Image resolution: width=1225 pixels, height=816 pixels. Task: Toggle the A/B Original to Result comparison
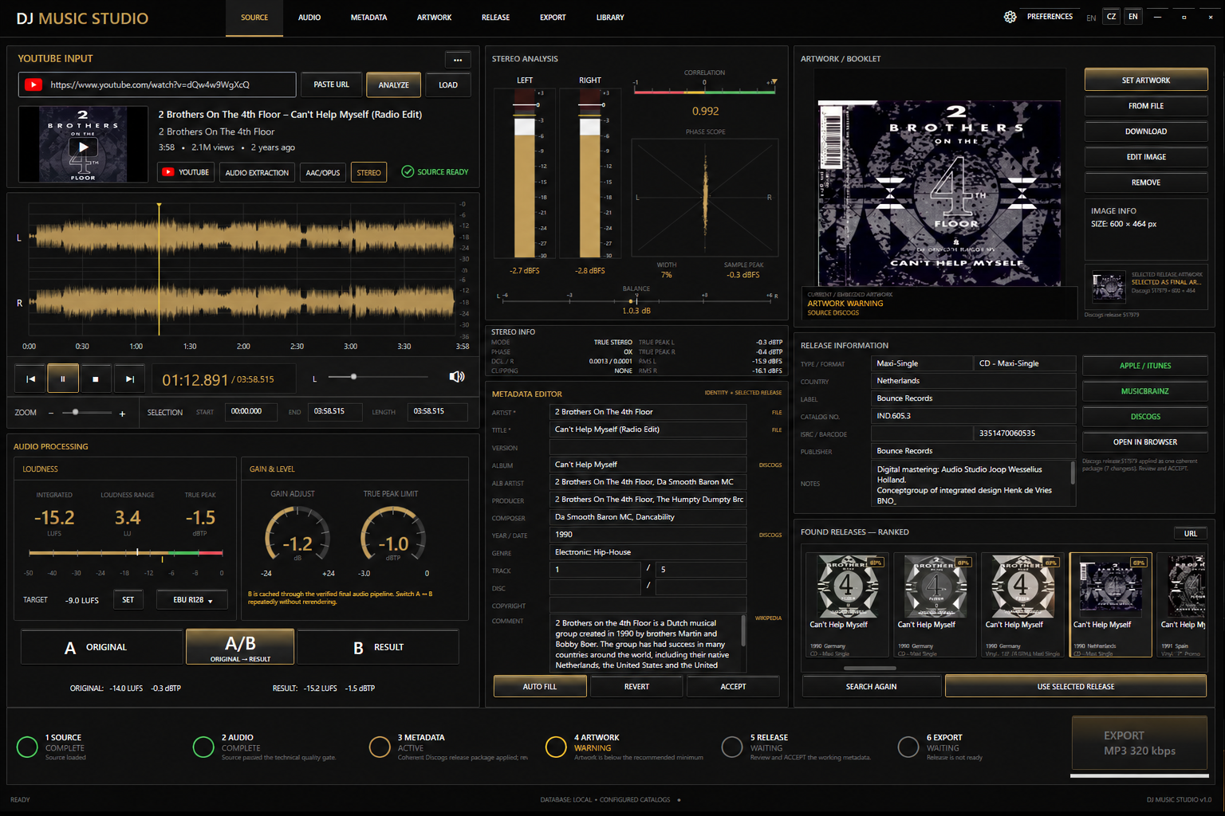(240, 647)
